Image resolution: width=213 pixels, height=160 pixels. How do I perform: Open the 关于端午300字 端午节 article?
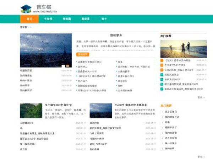[x=58, y=105]
